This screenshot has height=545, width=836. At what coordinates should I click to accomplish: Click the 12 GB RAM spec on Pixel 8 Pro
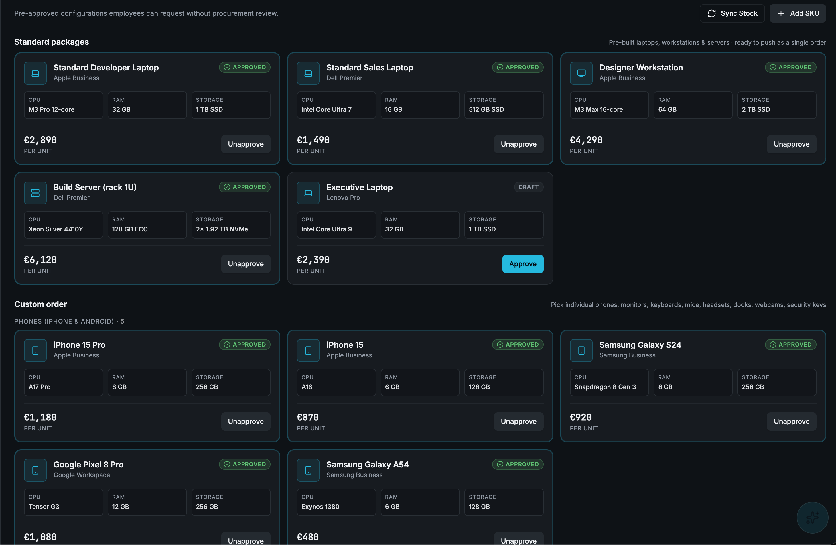[x=147, y=502]
